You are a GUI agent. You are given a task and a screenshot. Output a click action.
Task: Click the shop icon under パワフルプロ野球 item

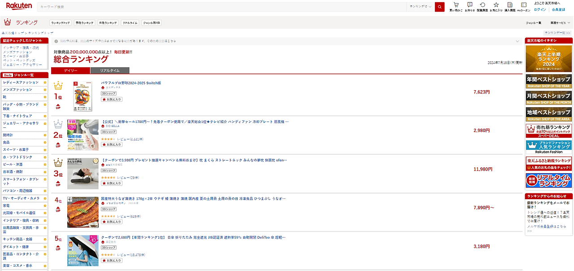[103, 88]
